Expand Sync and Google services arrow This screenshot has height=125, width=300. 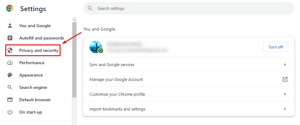[x=285, y=65]
